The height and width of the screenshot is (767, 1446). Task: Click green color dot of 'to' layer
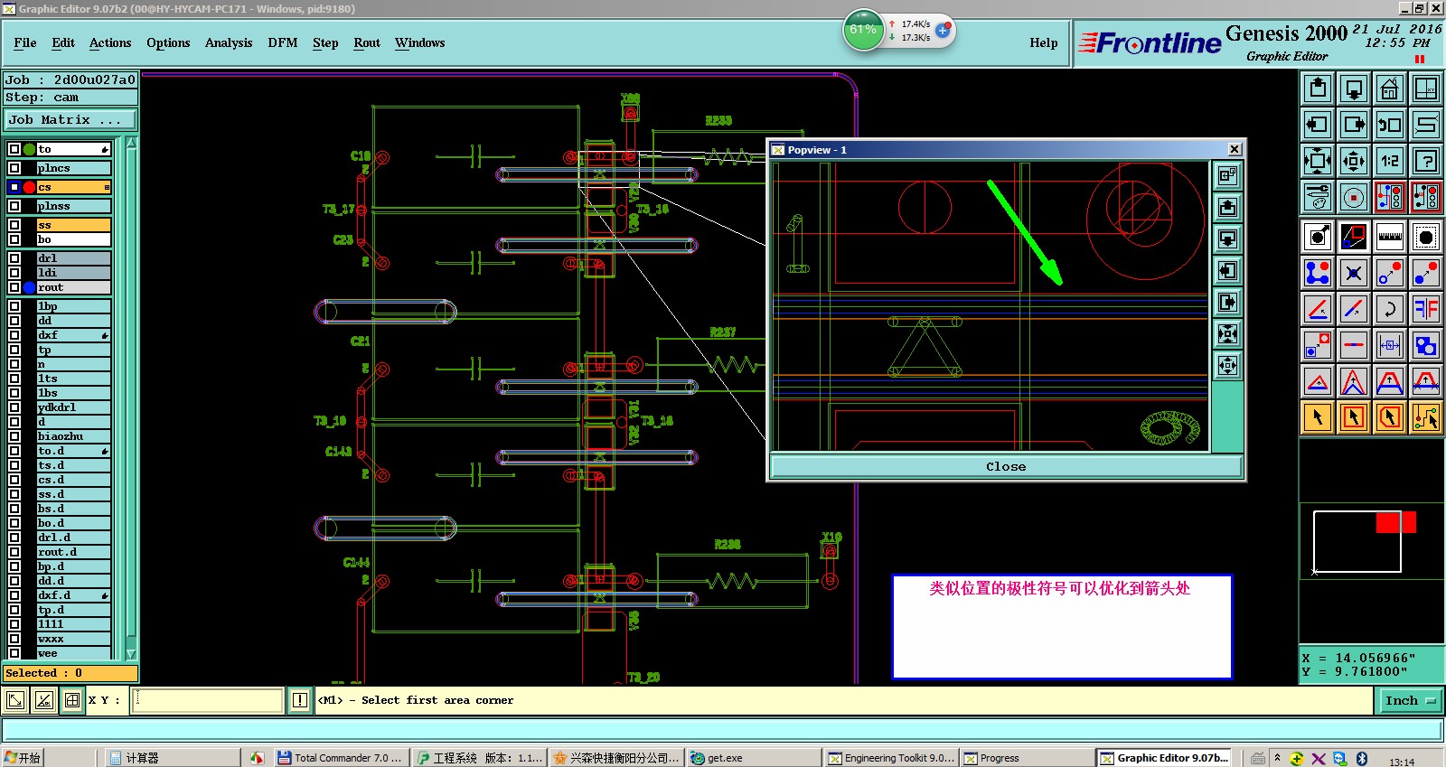pos(29,149)
